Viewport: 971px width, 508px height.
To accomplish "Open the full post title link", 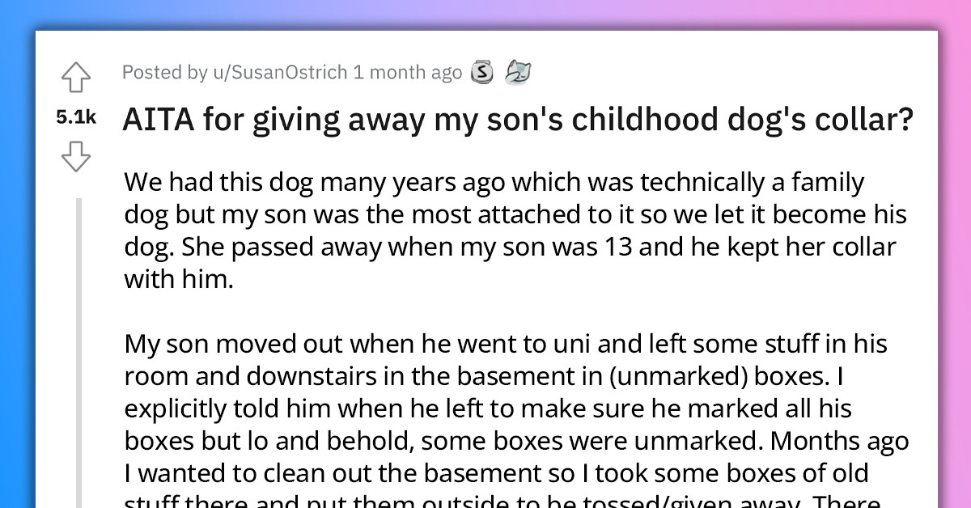I will [x=517, y=119].
